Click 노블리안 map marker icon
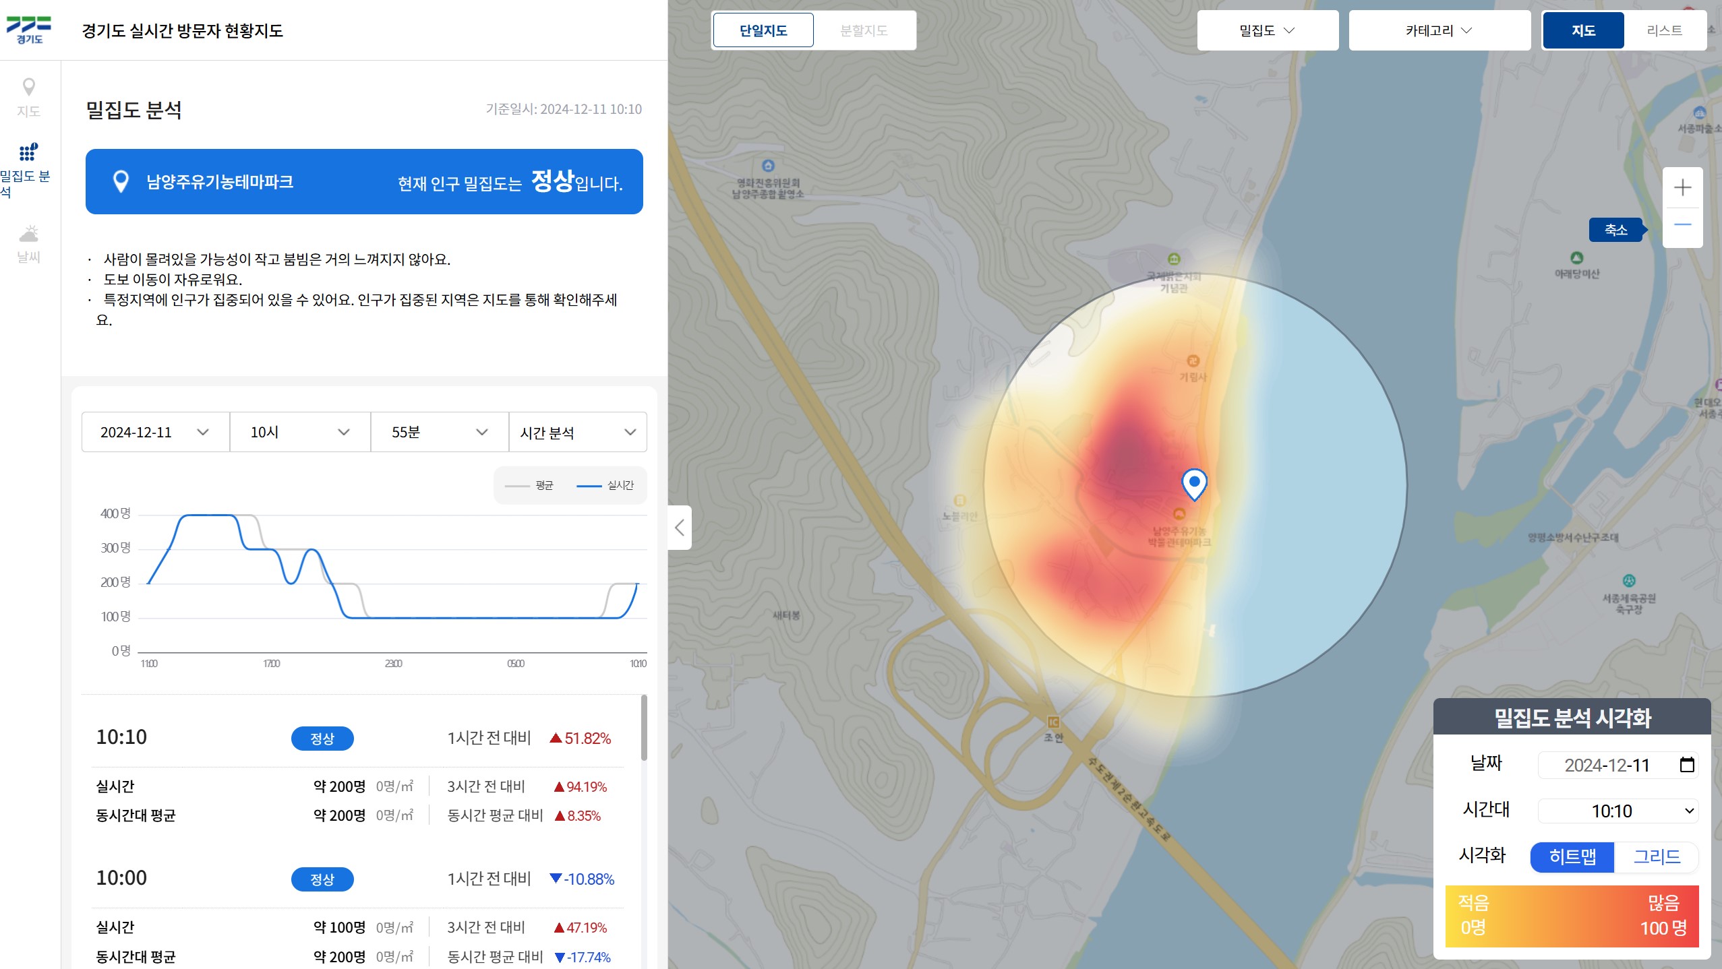Viewport: 1722px width, 969px height. 959,500
